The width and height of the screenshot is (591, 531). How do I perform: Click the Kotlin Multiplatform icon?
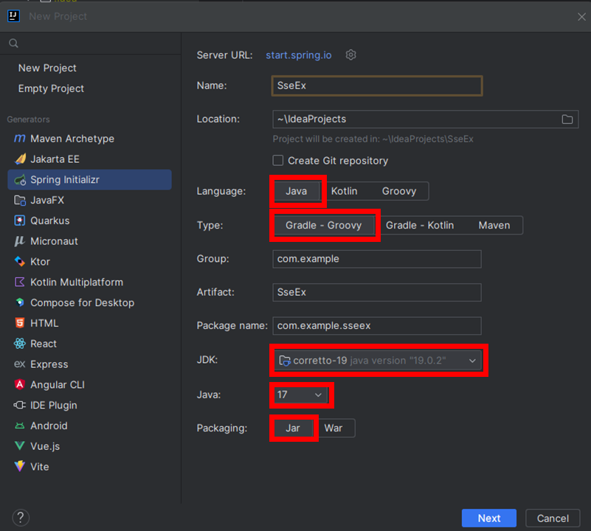pyautogui.click(x=20, y=282)
